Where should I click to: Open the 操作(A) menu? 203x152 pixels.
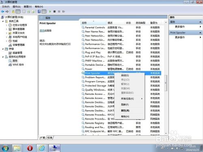[17, 6]
